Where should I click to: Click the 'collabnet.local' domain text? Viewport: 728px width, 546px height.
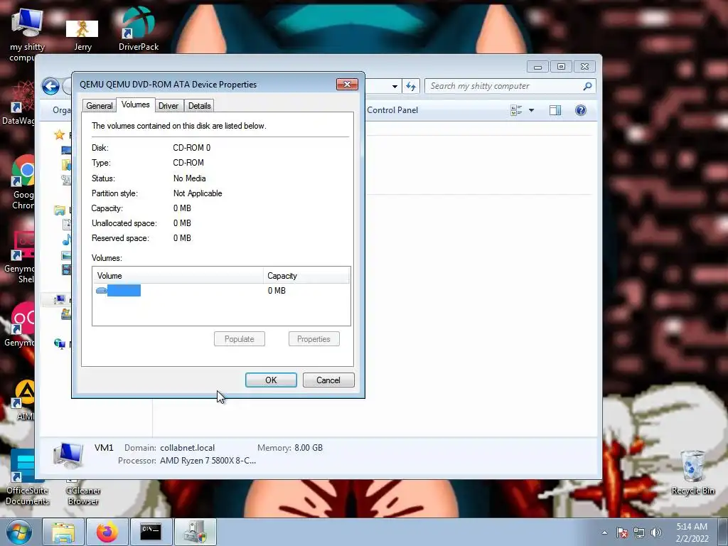(x=188, y=448)
